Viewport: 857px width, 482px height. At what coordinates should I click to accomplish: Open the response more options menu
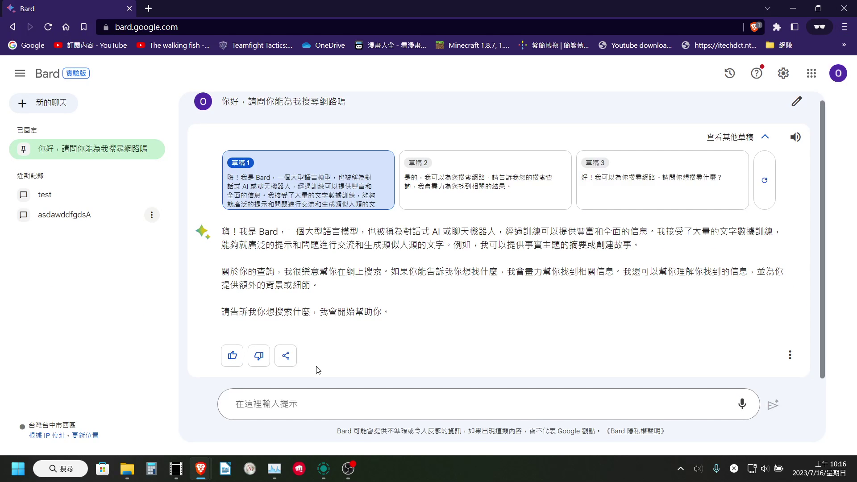coord(790,355)
